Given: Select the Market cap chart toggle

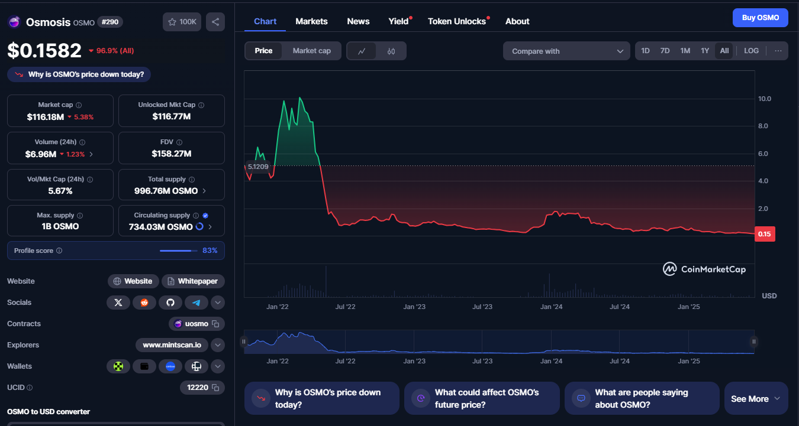Looking at the screenshot, I should click(312, 51).
